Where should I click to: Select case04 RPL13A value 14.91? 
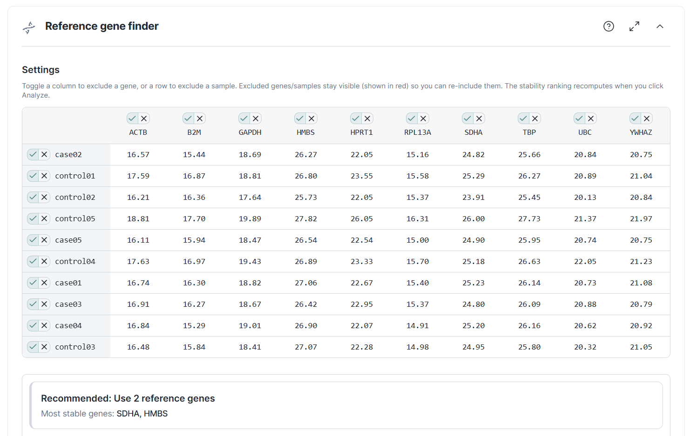click(418, 325)
